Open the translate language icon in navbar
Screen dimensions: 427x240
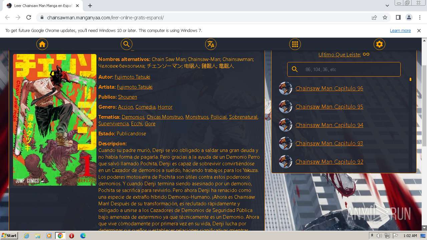[210, 44]
